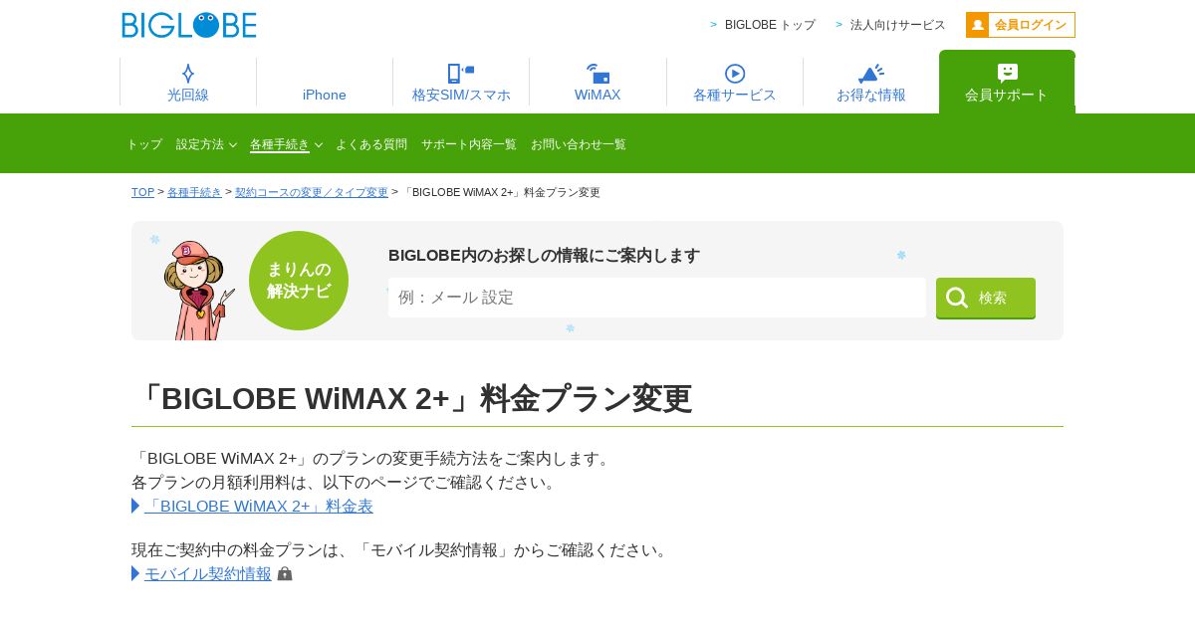
Task: Open the BIGLOBE トップ link
Action: (770, 25)
